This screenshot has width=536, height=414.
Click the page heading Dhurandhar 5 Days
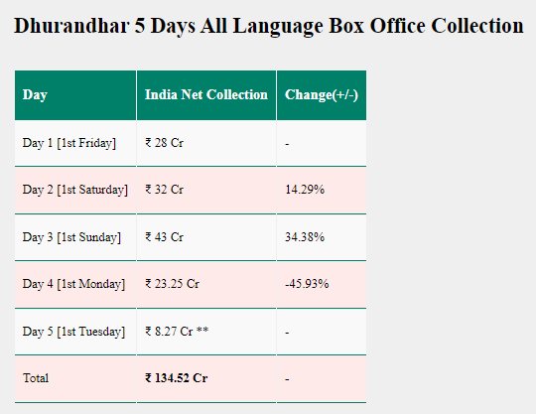[x=268, y=26]
